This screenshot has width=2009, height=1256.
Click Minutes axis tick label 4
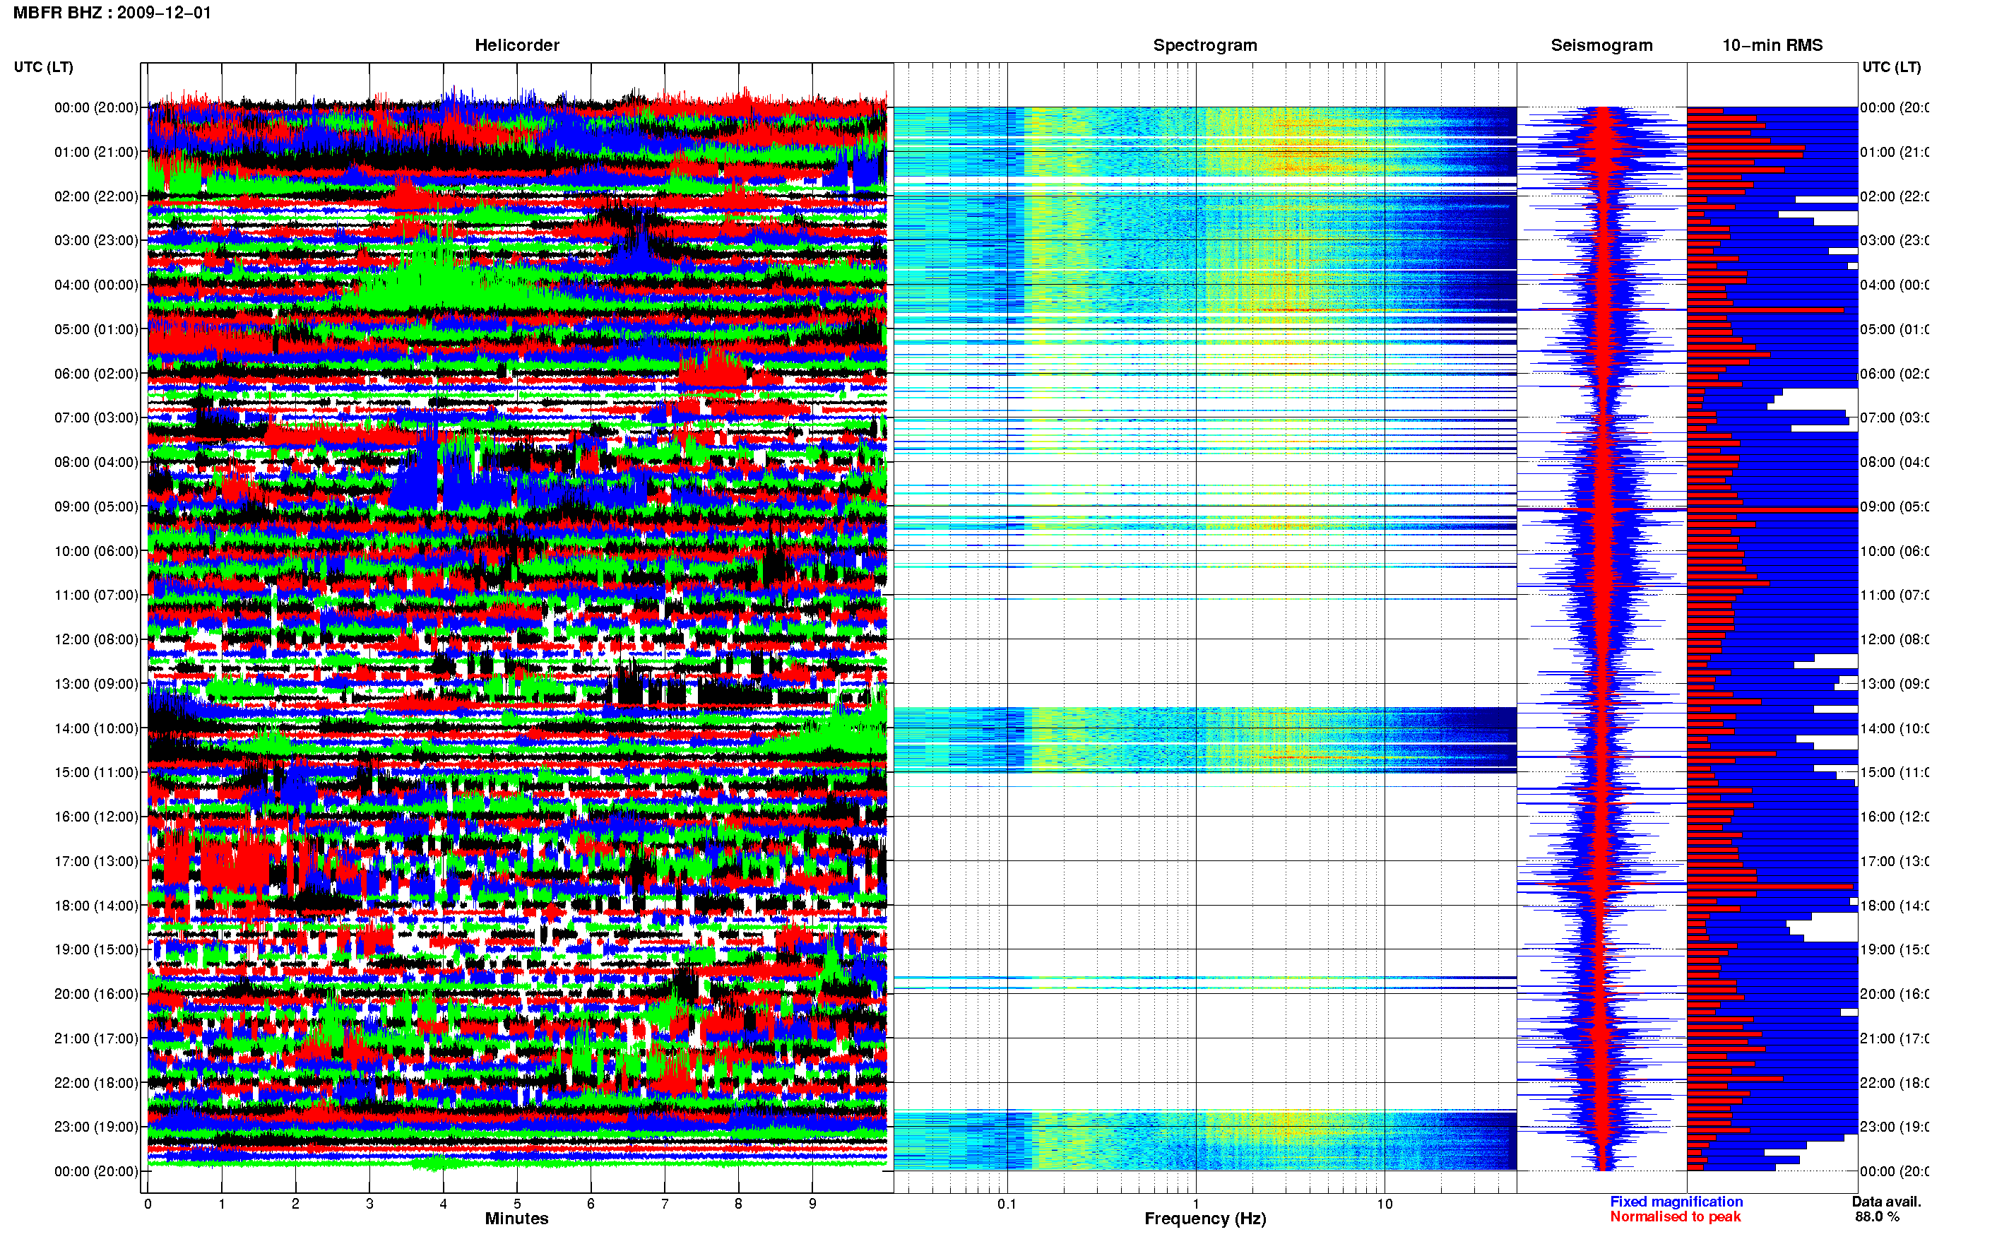point(444,1204)
